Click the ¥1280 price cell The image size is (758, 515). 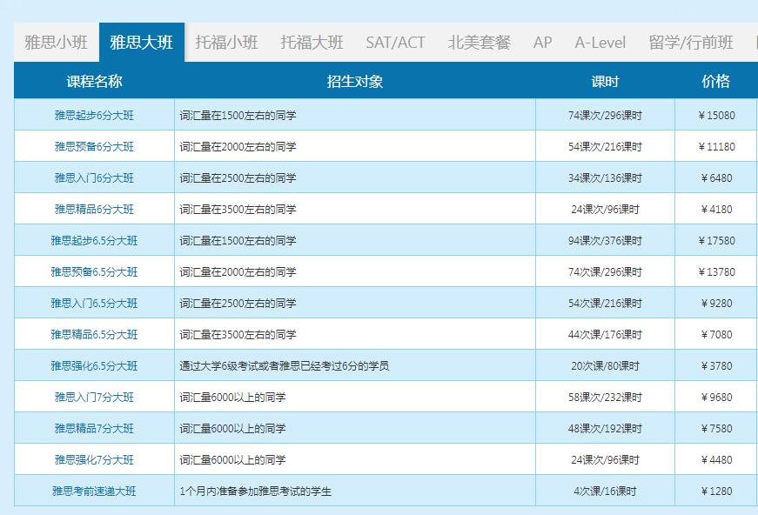tap(716, 492)
